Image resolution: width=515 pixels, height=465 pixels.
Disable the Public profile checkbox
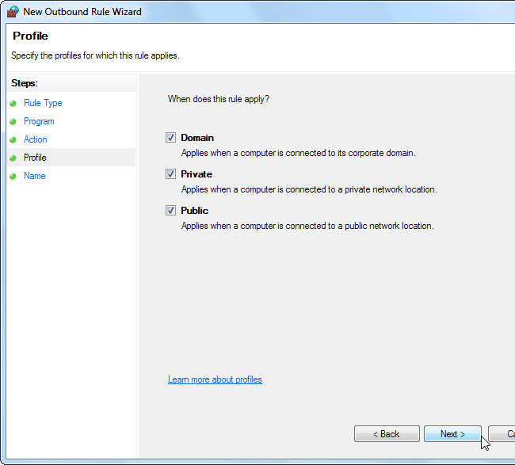[x=170, y=210]
